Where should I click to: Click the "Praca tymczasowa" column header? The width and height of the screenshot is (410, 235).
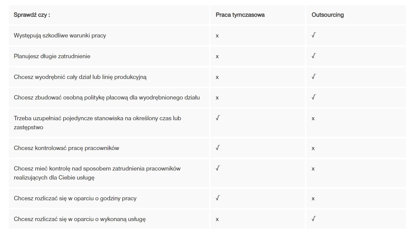click(240, 15)
